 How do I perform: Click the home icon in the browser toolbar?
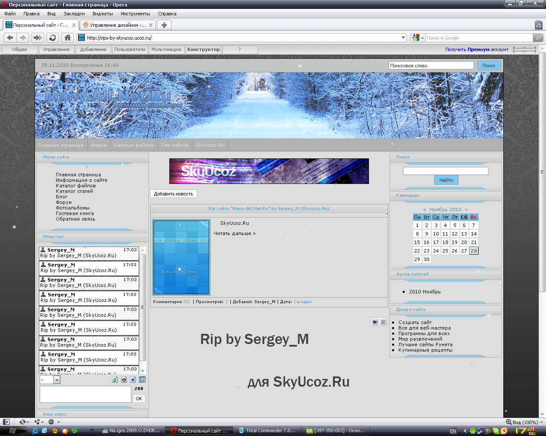(67, 37)
